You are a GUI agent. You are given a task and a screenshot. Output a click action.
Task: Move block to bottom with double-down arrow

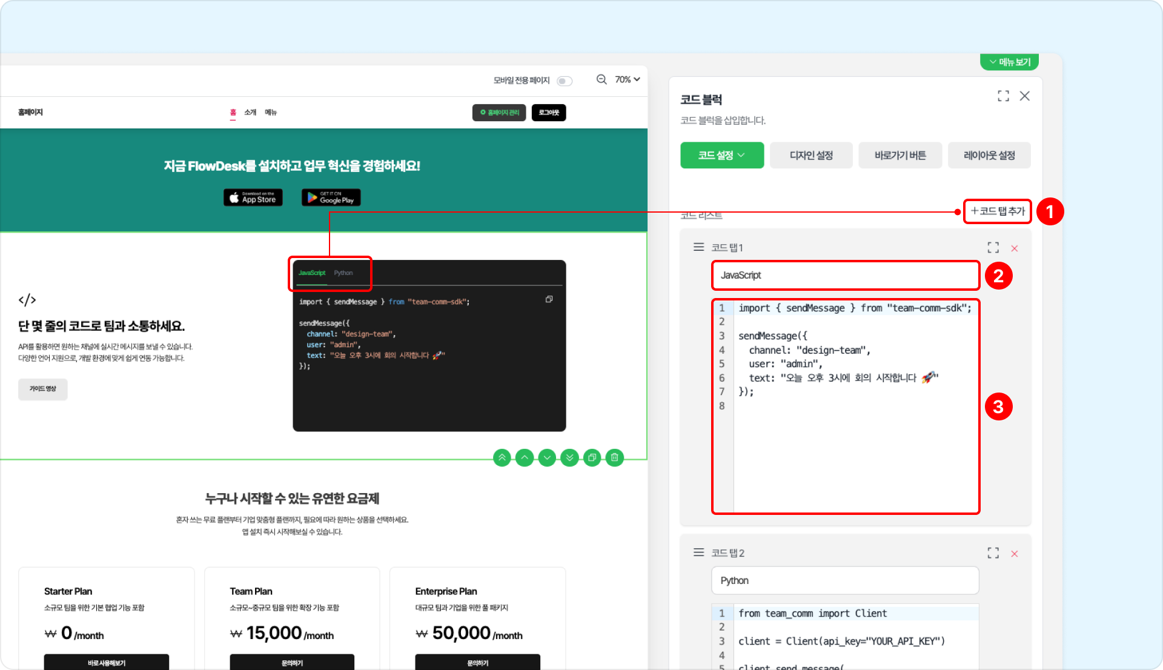click(569, 458)
